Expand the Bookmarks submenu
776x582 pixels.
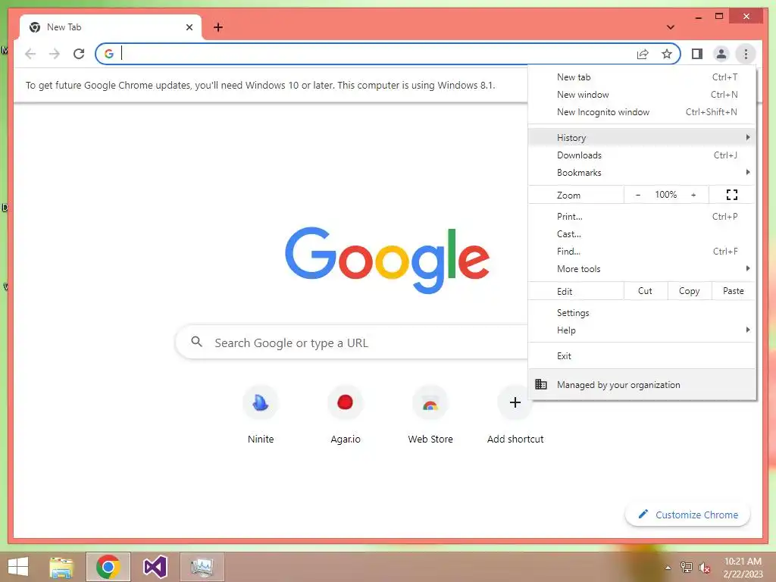(x=642, y=172)
